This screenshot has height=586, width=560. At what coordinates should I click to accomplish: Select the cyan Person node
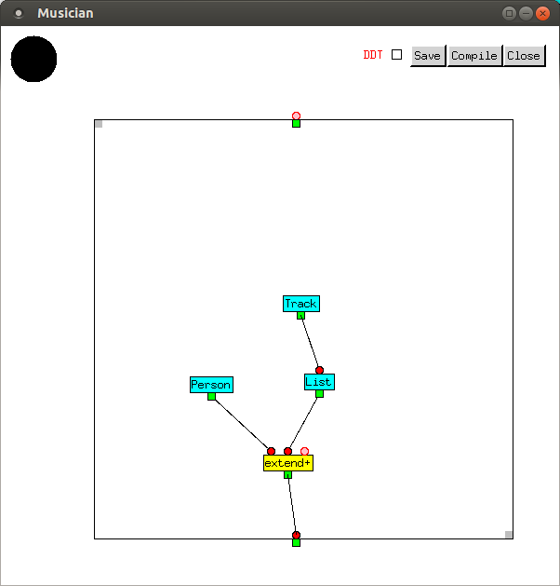coord(211,385)
